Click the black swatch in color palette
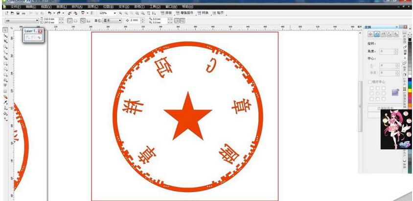The height and width of the screenshot is (201, 413). tap(410, 40)
